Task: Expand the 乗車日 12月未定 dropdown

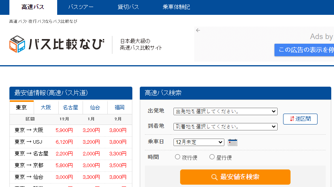Action: [x=199, y=142]
